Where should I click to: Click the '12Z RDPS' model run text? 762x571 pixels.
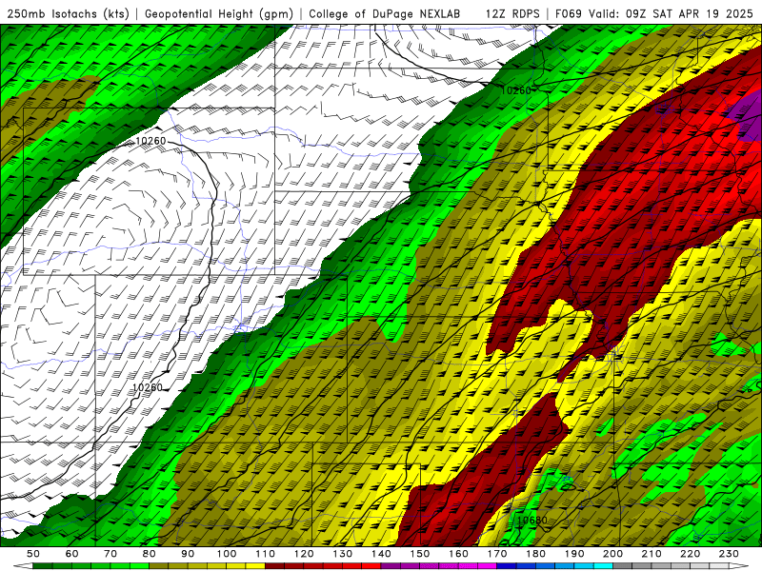coord(512,13)
